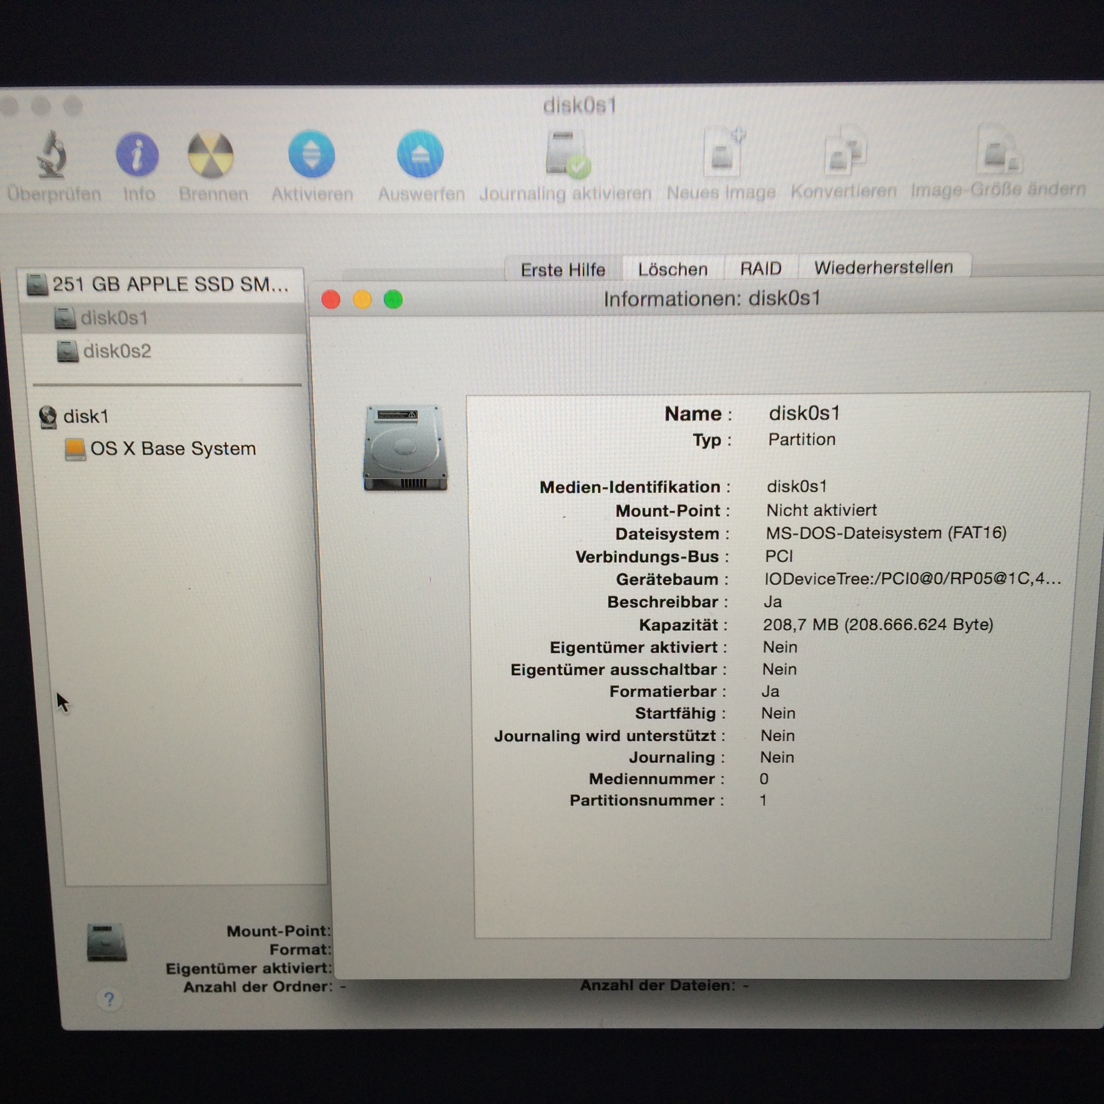The width and height of the screenshot is (1104, 1104).
Task: Click the Startfähig value Nein
Action: point(777,713)
